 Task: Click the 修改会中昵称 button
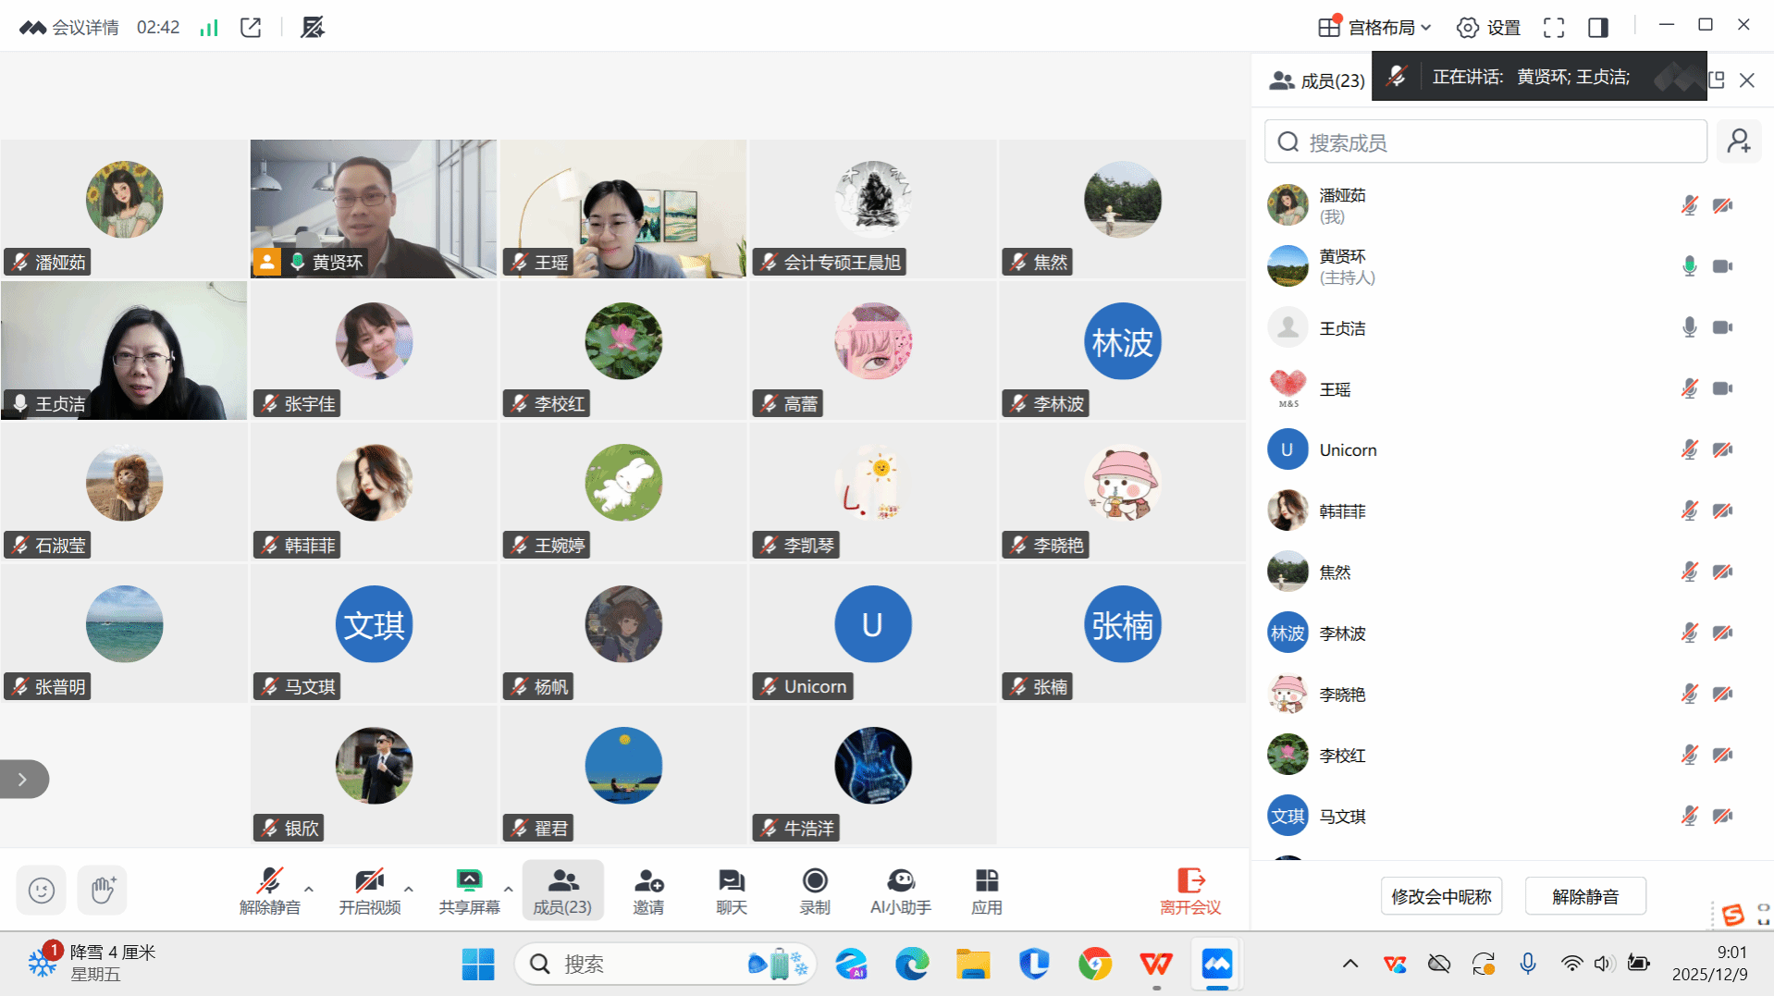click(1440, 896)
